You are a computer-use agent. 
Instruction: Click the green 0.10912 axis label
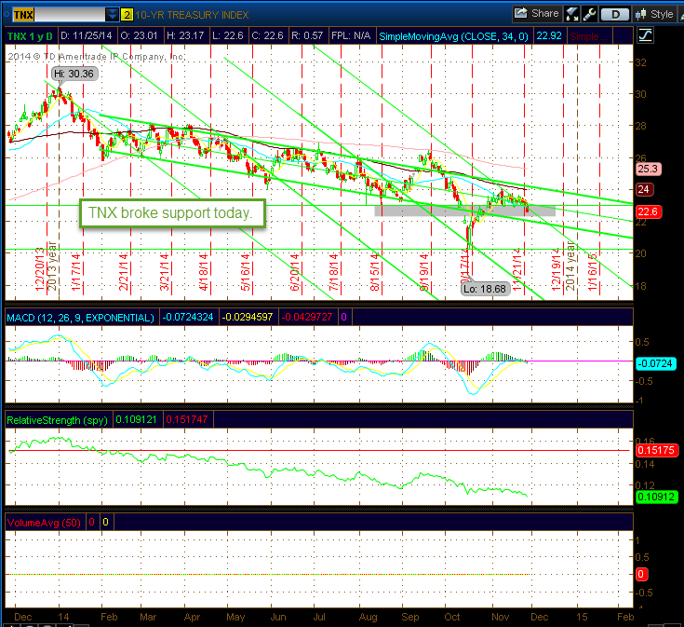tap(656, 497)
